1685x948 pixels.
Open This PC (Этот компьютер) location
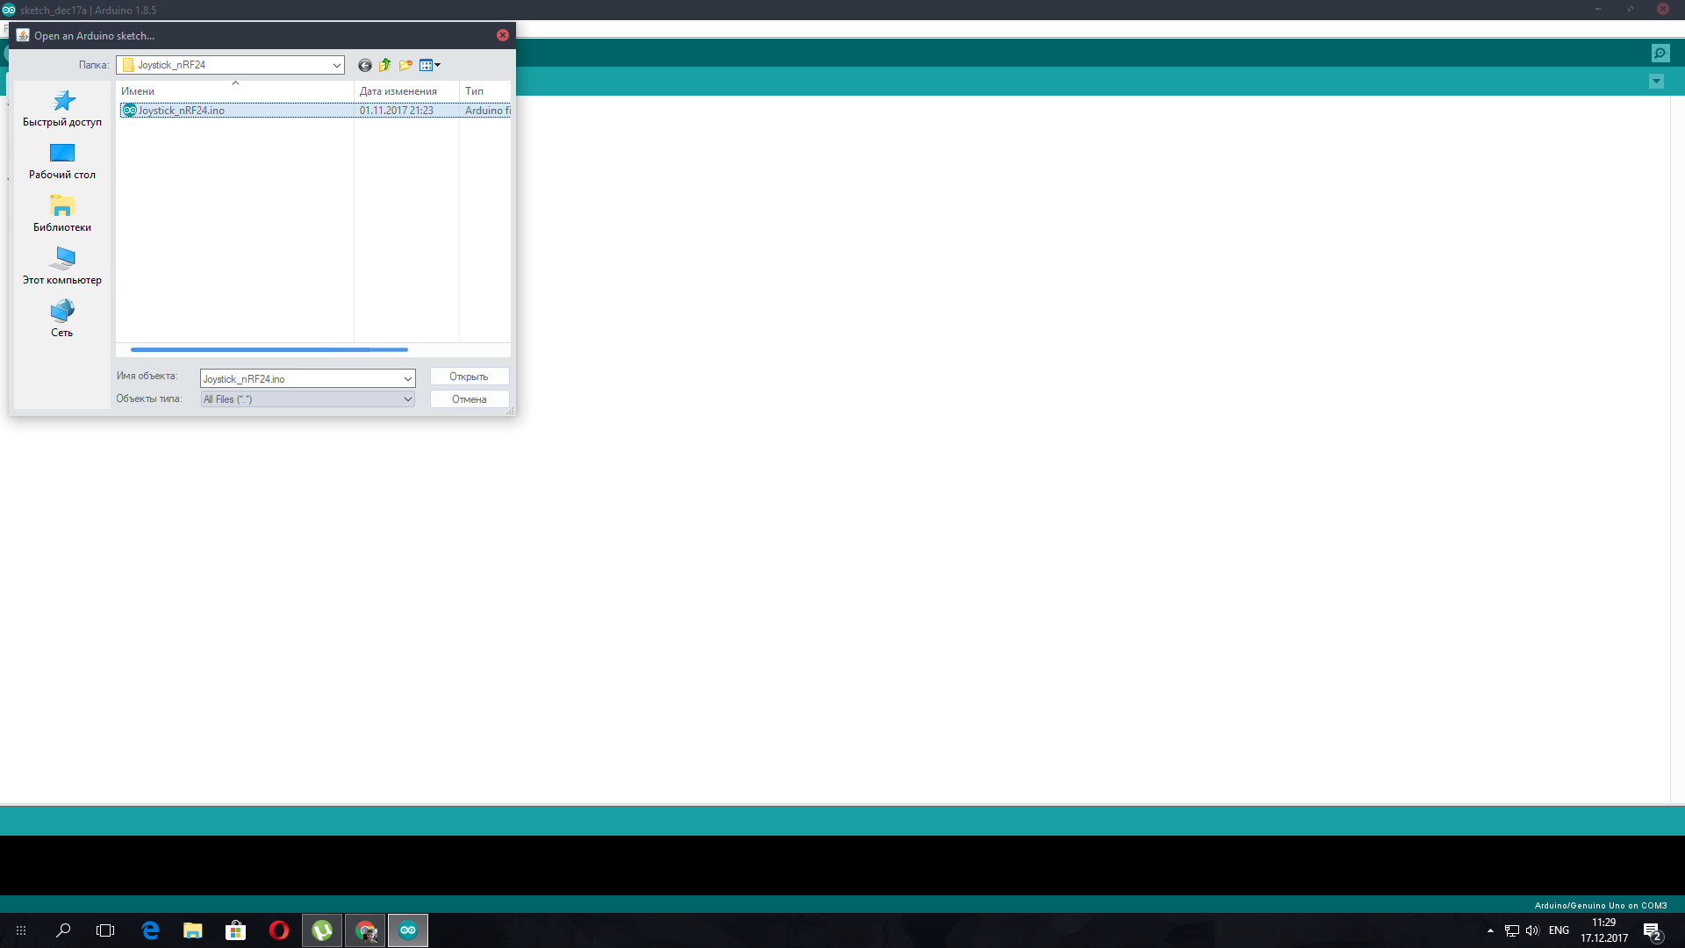62,267
